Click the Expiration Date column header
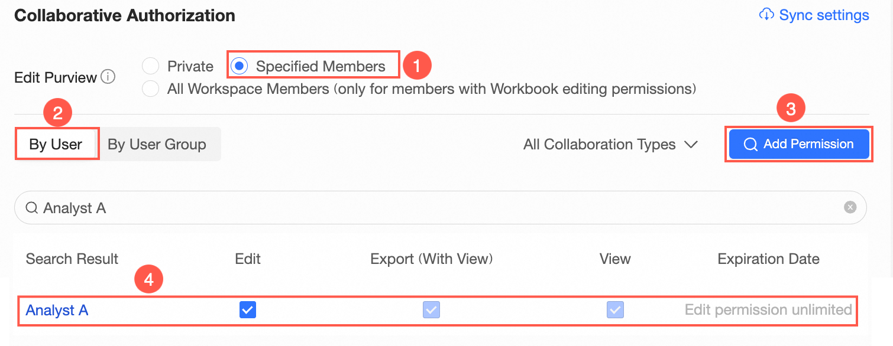Image resolution: width=893 pixels, height=346 pixels. (x=768, y=259)
